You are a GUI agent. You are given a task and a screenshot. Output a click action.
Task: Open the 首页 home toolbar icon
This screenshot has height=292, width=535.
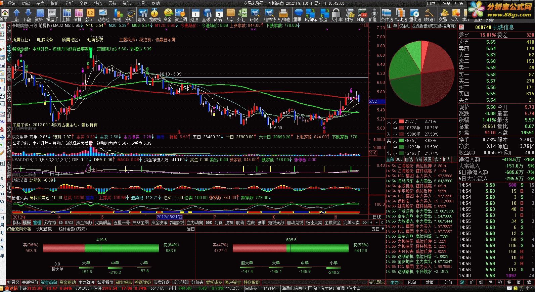pyautogui.click(x=4, y=15)
